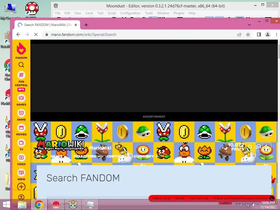Expand the CHARACTERS wiki dropdown

[x=86, y=156]
